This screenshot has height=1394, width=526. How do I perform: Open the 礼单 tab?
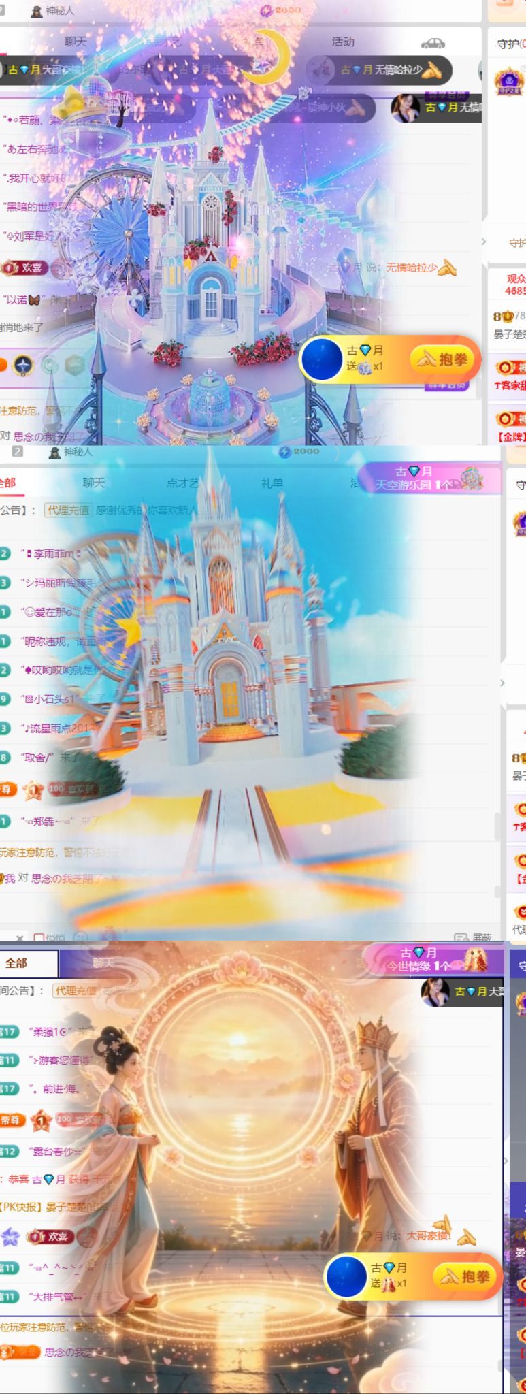272,483
